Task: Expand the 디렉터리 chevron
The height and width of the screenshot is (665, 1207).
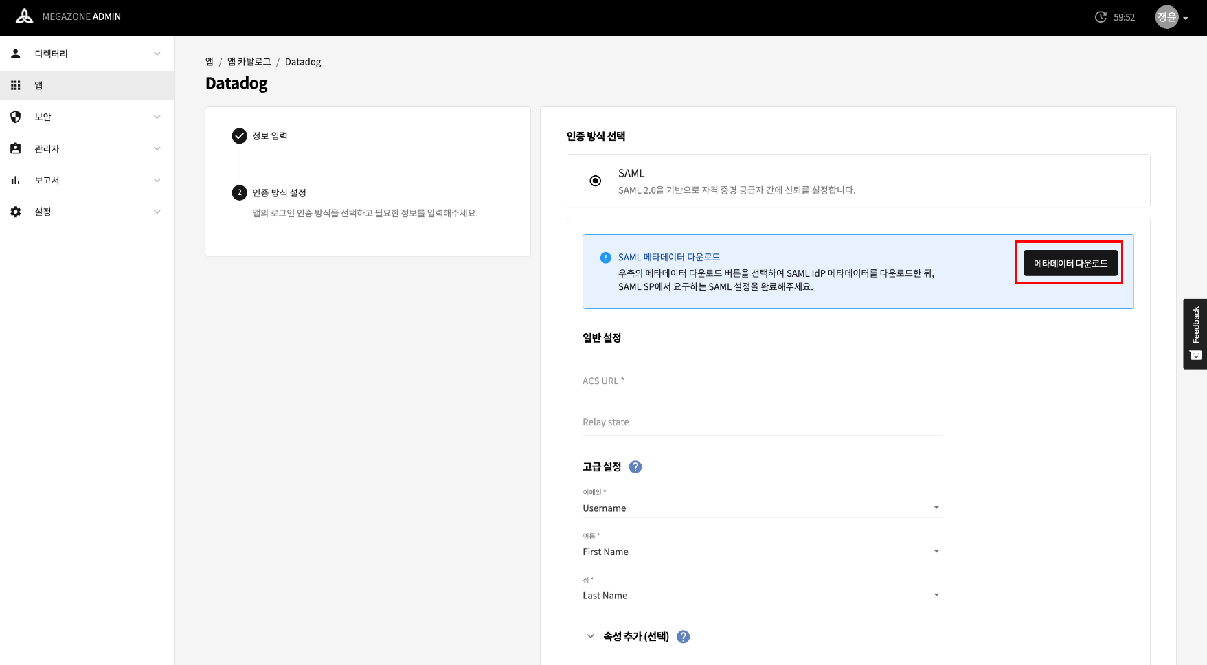Action: [x=157, y=54]
